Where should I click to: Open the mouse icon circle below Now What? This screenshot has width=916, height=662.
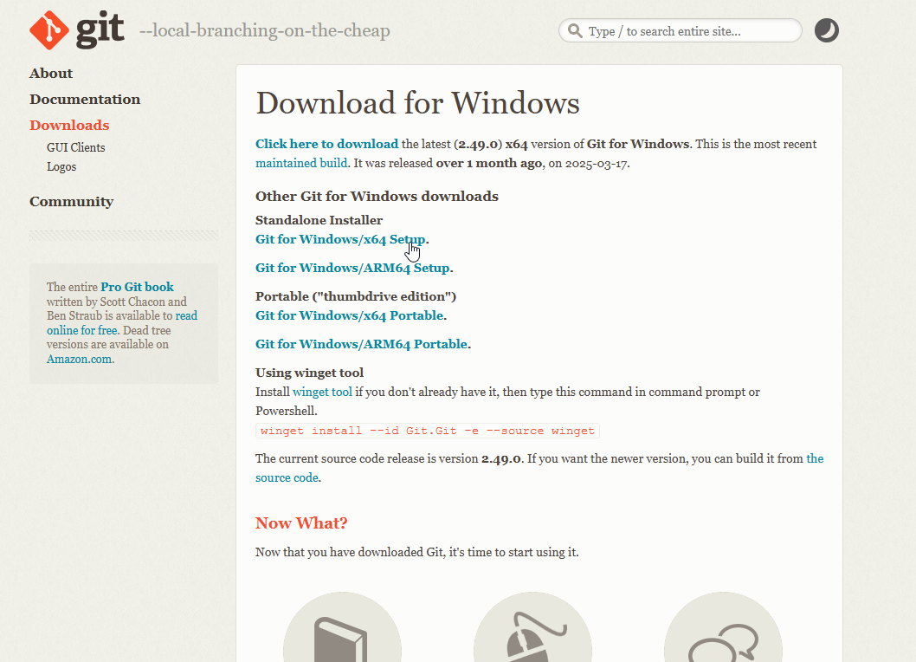532,627
